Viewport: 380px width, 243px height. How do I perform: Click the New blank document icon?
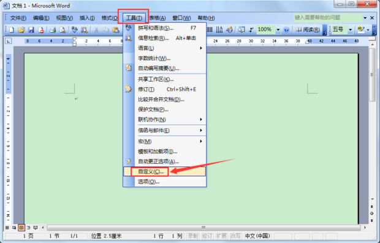tap(12, 30)
